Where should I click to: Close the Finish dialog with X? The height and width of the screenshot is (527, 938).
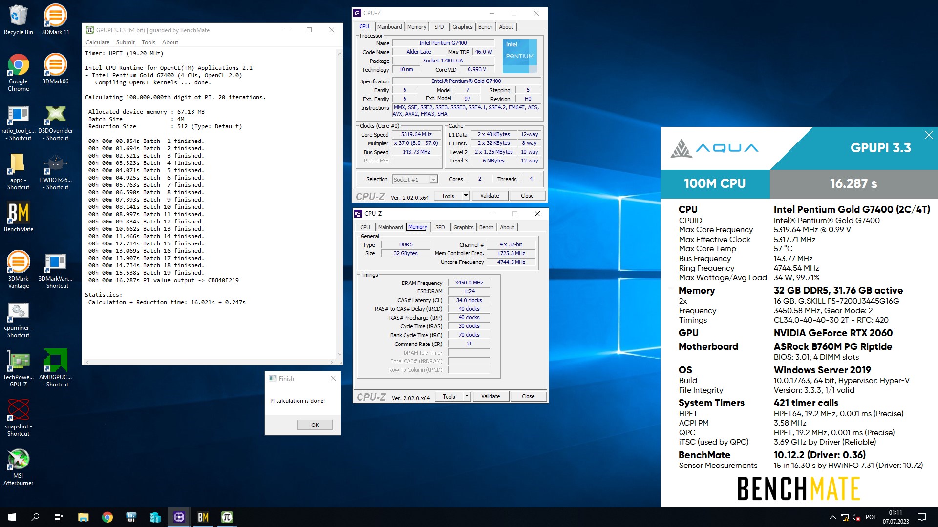333,379
